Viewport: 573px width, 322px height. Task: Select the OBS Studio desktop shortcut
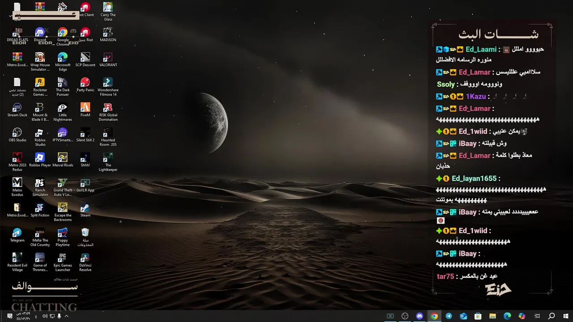click(x=17, y=135)
